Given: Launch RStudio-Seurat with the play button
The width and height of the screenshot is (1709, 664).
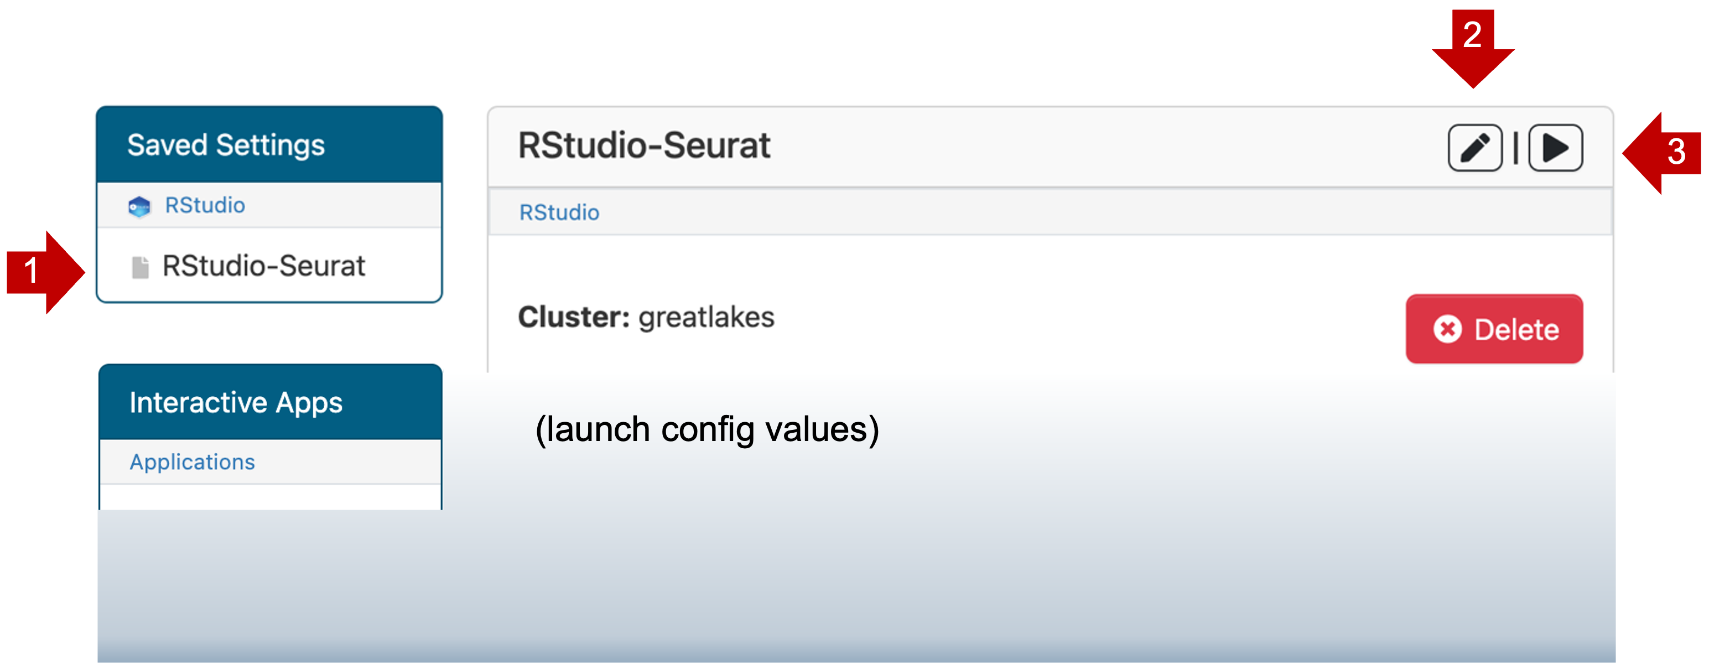Looking at the screenshot, I should click(x=1555, y=148).
